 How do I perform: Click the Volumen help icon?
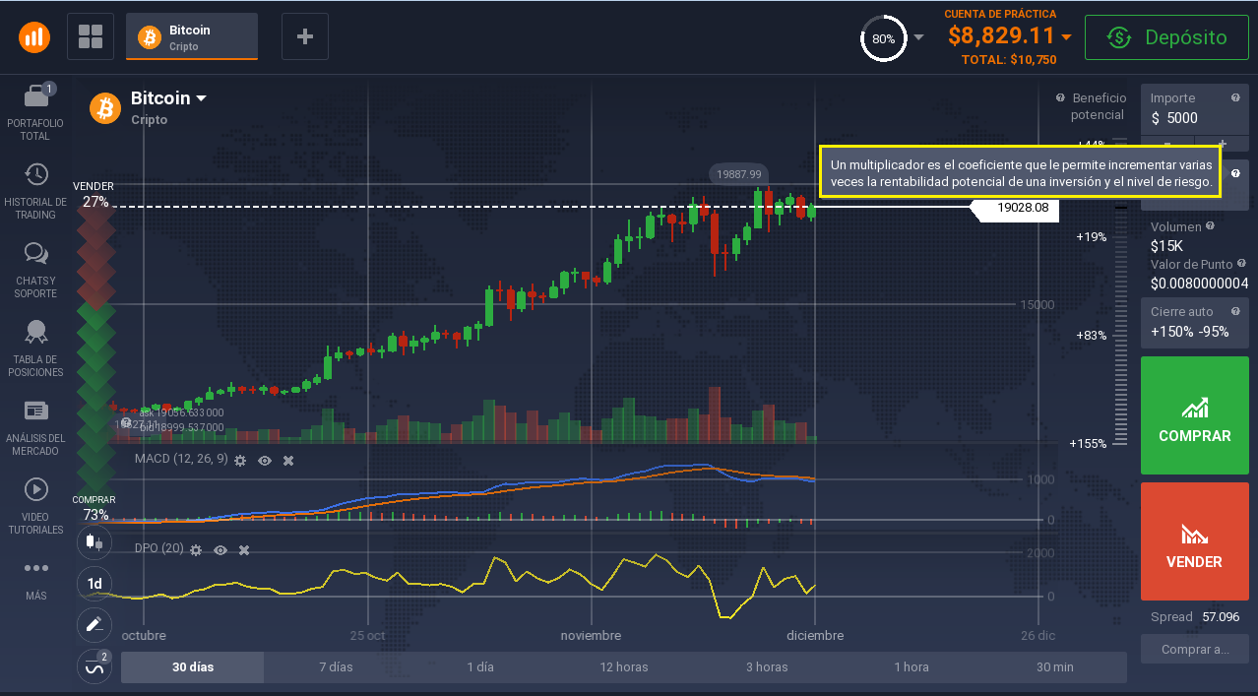pos(1210,225)
